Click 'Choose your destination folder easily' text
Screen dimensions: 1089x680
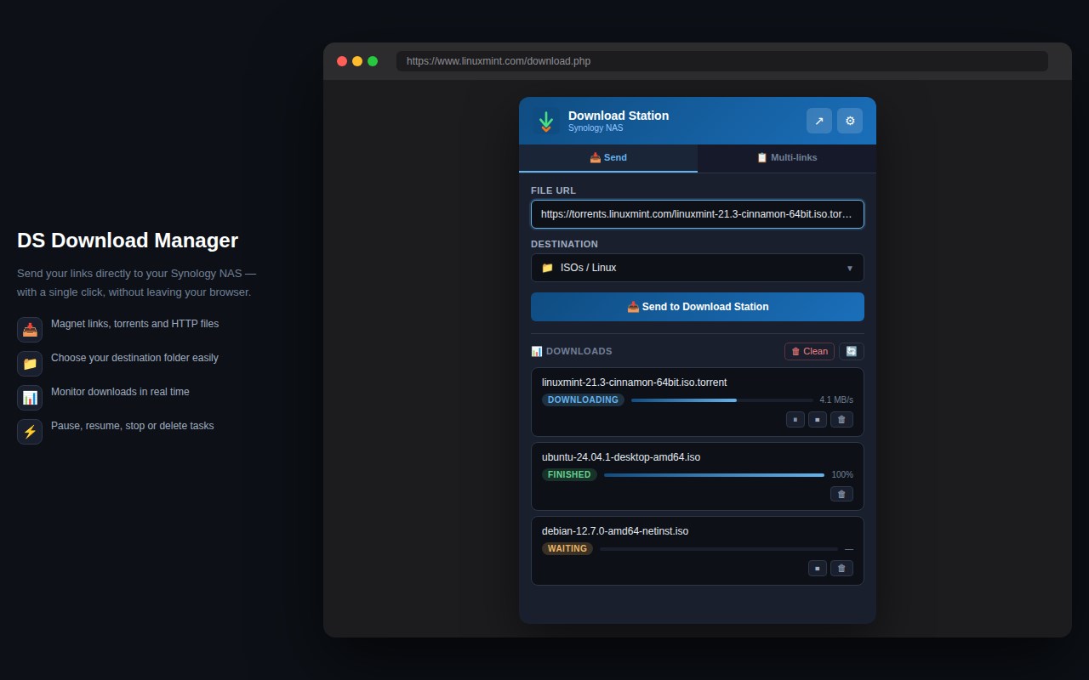pyautogui.click(x=134, y=358)
